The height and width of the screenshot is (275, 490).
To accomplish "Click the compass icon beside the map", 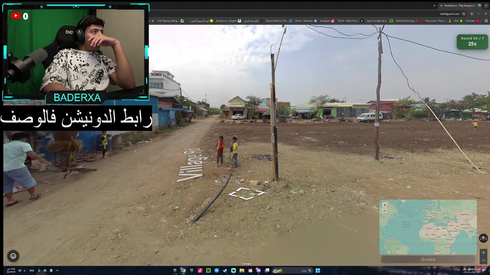I will click(483, 238).
